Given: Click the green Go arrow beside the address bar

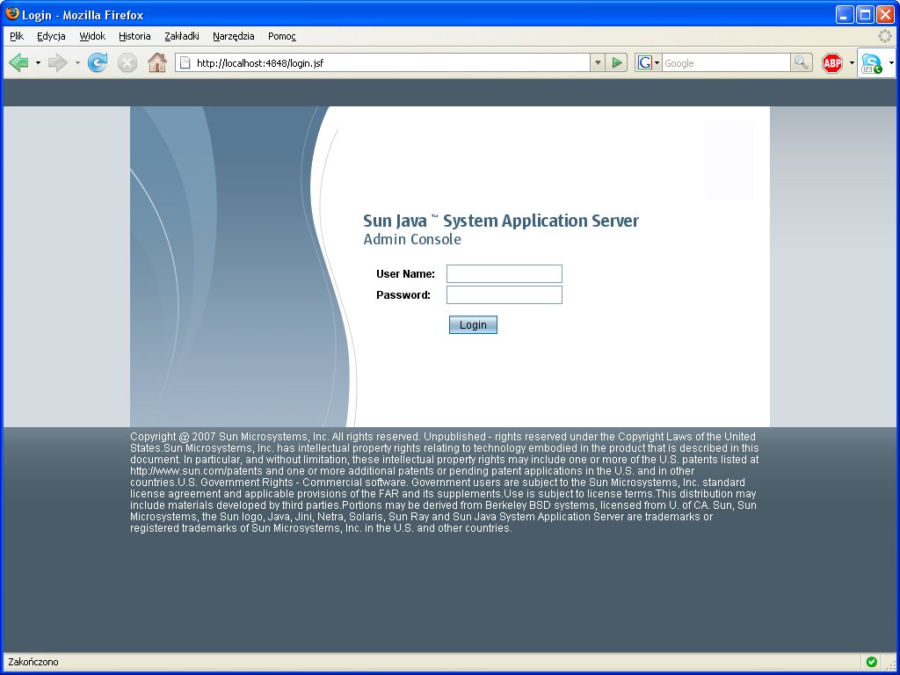Looking at the screenshot, I should pos(617,62).
